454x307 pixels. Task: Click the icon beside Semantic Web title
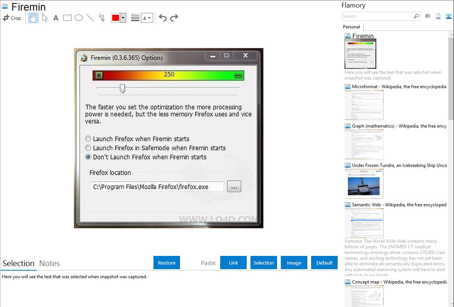pyautogui.click(x=348, y=205)
